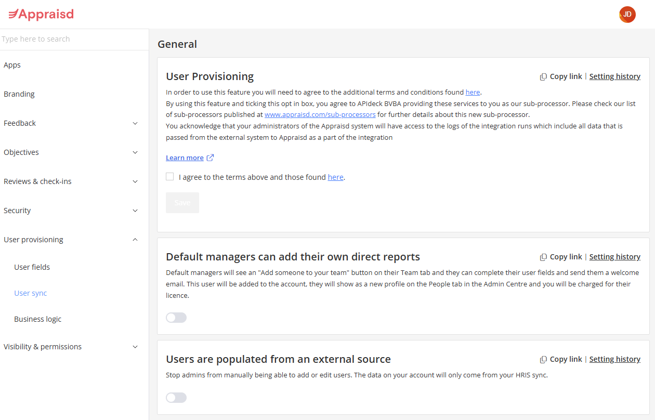Expand the Feedback sidebar section

135,123
